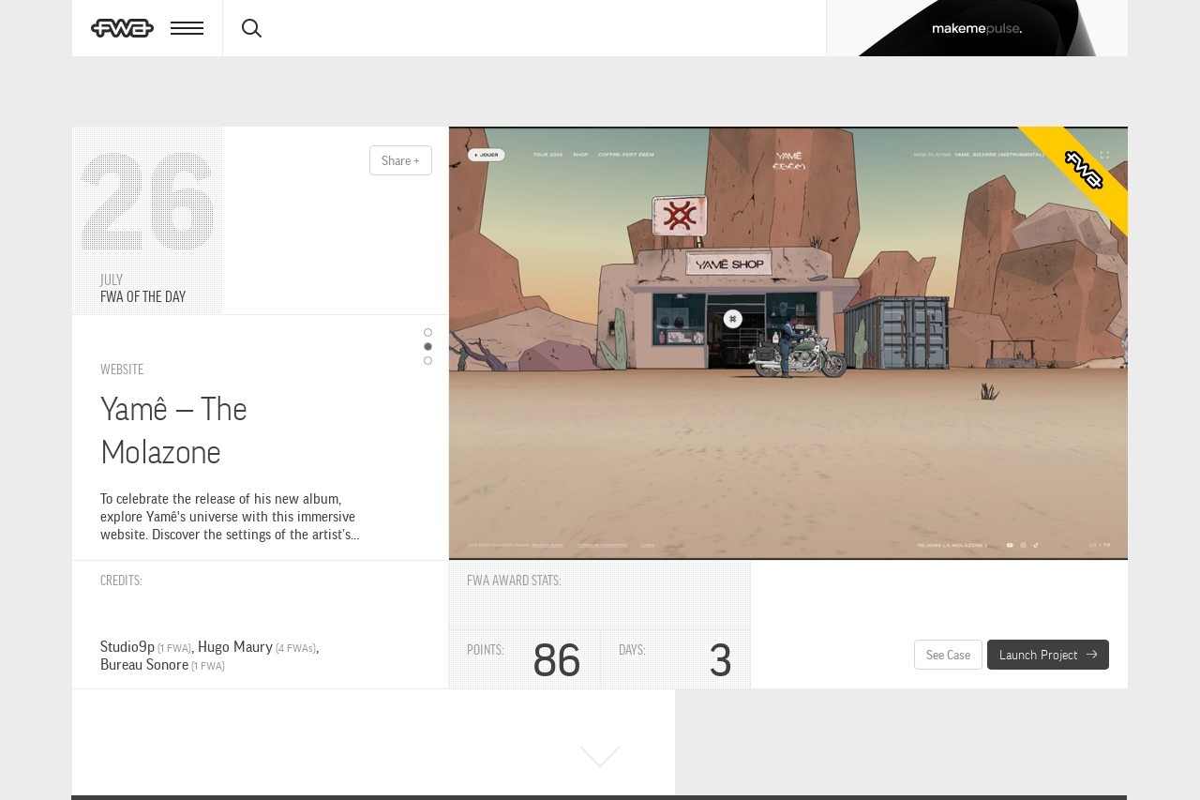Click the FWA AWARD STATS heading
Screen dimensions: 1200x800
pos(514,581)
